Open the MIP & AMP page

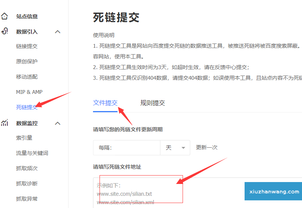point(29,92)
